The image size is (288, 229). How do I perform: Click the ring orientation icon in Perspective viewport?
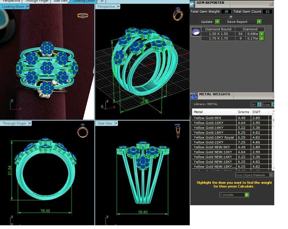point(178,14)
